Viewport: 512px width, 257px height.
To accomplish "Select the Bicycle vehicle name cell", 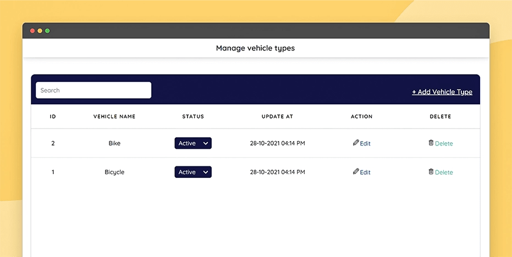I will [x=114, y=172].
